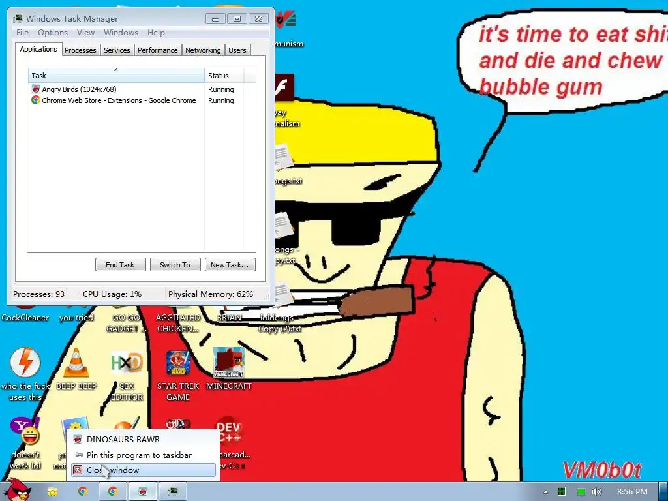Open the Options menu in Task Manager
The image size is (668, 501).
pyautogui.click(x=53, y=33)
